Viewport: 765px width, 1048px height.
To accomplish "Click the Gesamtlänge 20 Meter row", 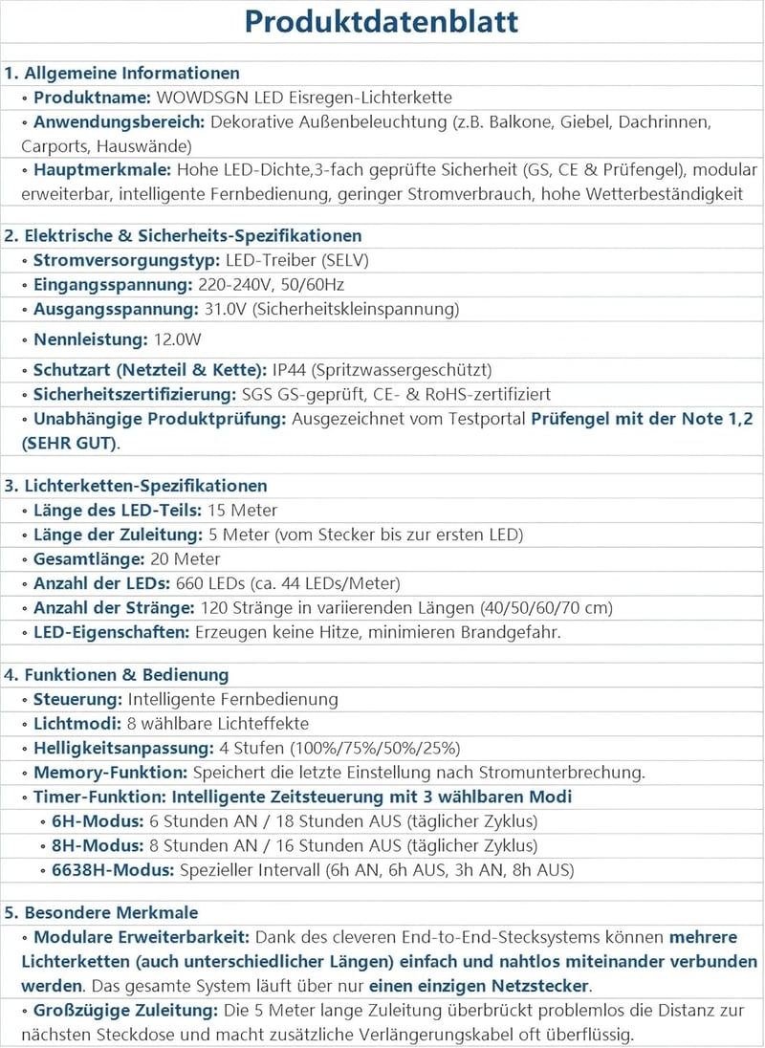I will [x=382, y=559].
